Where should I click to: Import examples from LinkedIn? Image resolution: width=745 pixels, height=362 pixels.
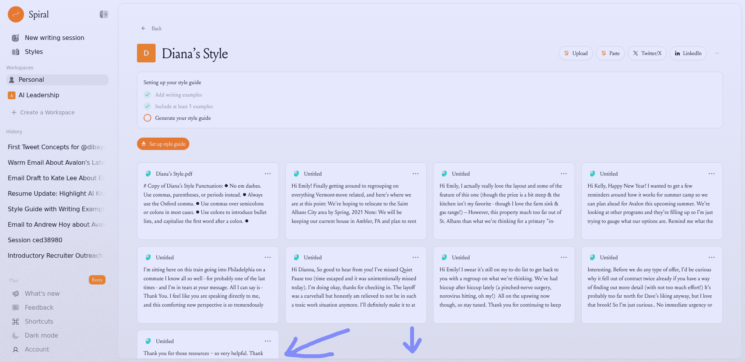click(x=688, y=53)
